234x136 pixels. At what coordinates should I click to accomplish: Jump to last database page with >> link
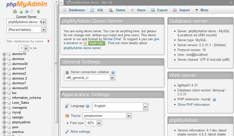[x=35, y=48]
